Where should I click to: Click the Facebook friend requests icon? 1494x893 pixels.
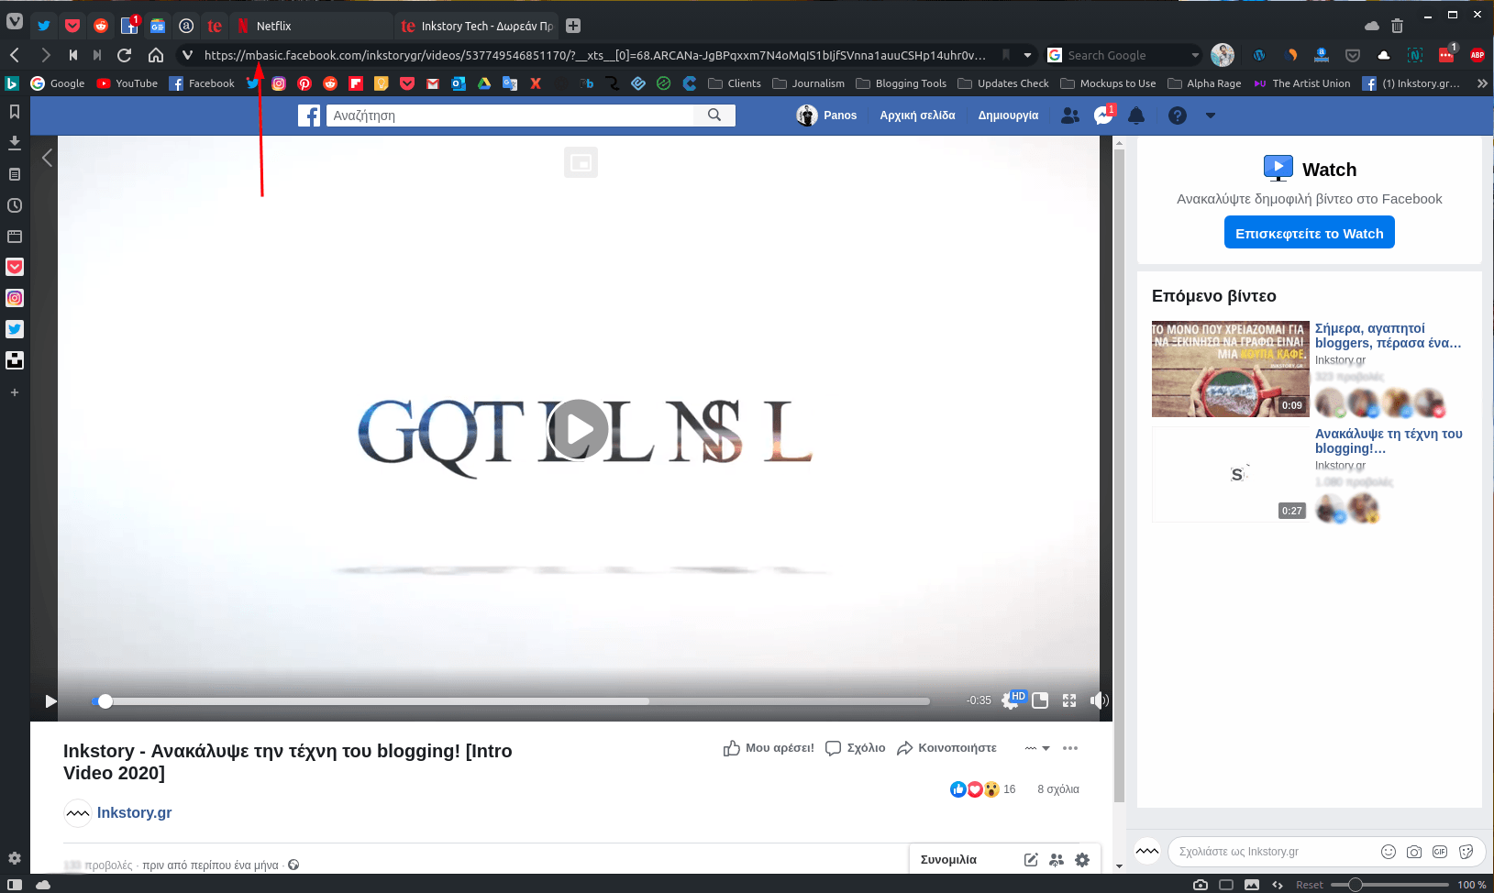pos(1069,116)
